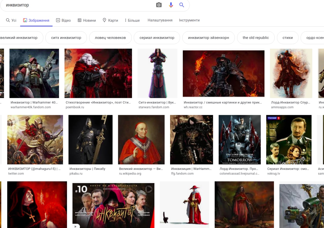The height and width of the screenshot is (228, 324).
Task: Open the Warhammer 40k inquisitor image
Action: tap(34, 73)
